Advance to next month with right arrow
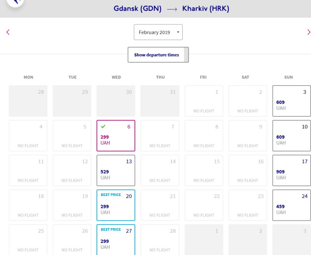 (309, 32)
